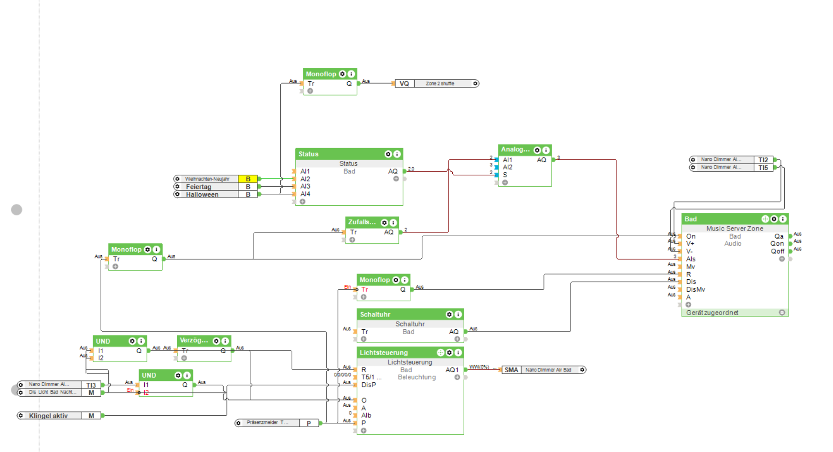Click the AIb input of Lichtsteuerung
Screen dimensions: 833x452
coord(366,416)
